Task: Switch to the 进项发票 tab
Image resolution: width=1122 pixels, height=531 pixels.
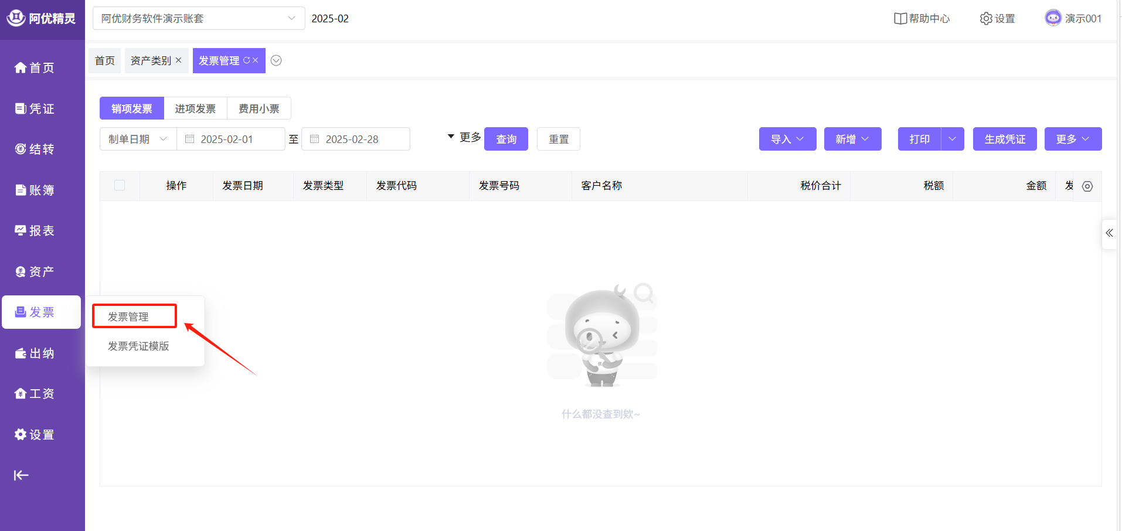Action: 195,109
